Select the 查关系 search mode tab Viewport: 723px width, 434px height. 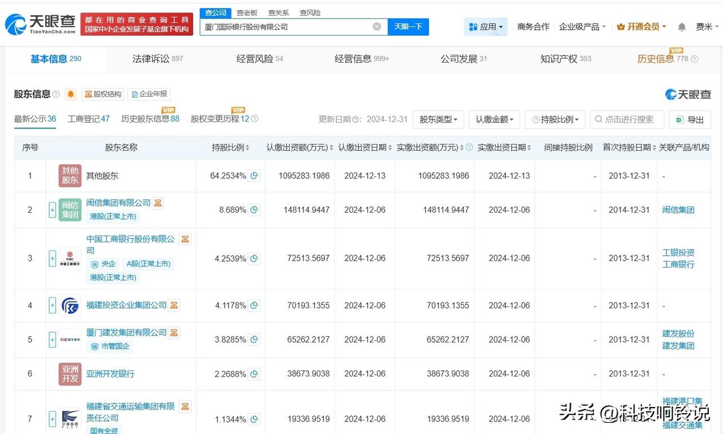click(x=278, y=12)
